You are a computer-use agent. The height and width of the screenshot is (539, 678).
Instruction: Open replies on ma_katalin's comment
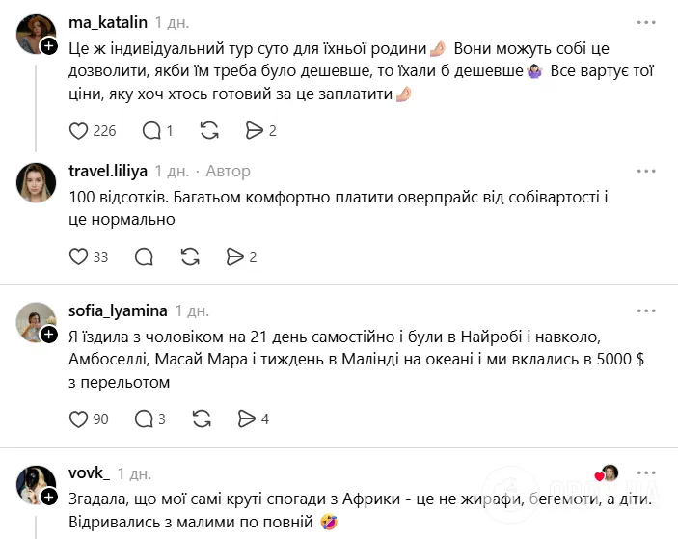tap(151, 130)
